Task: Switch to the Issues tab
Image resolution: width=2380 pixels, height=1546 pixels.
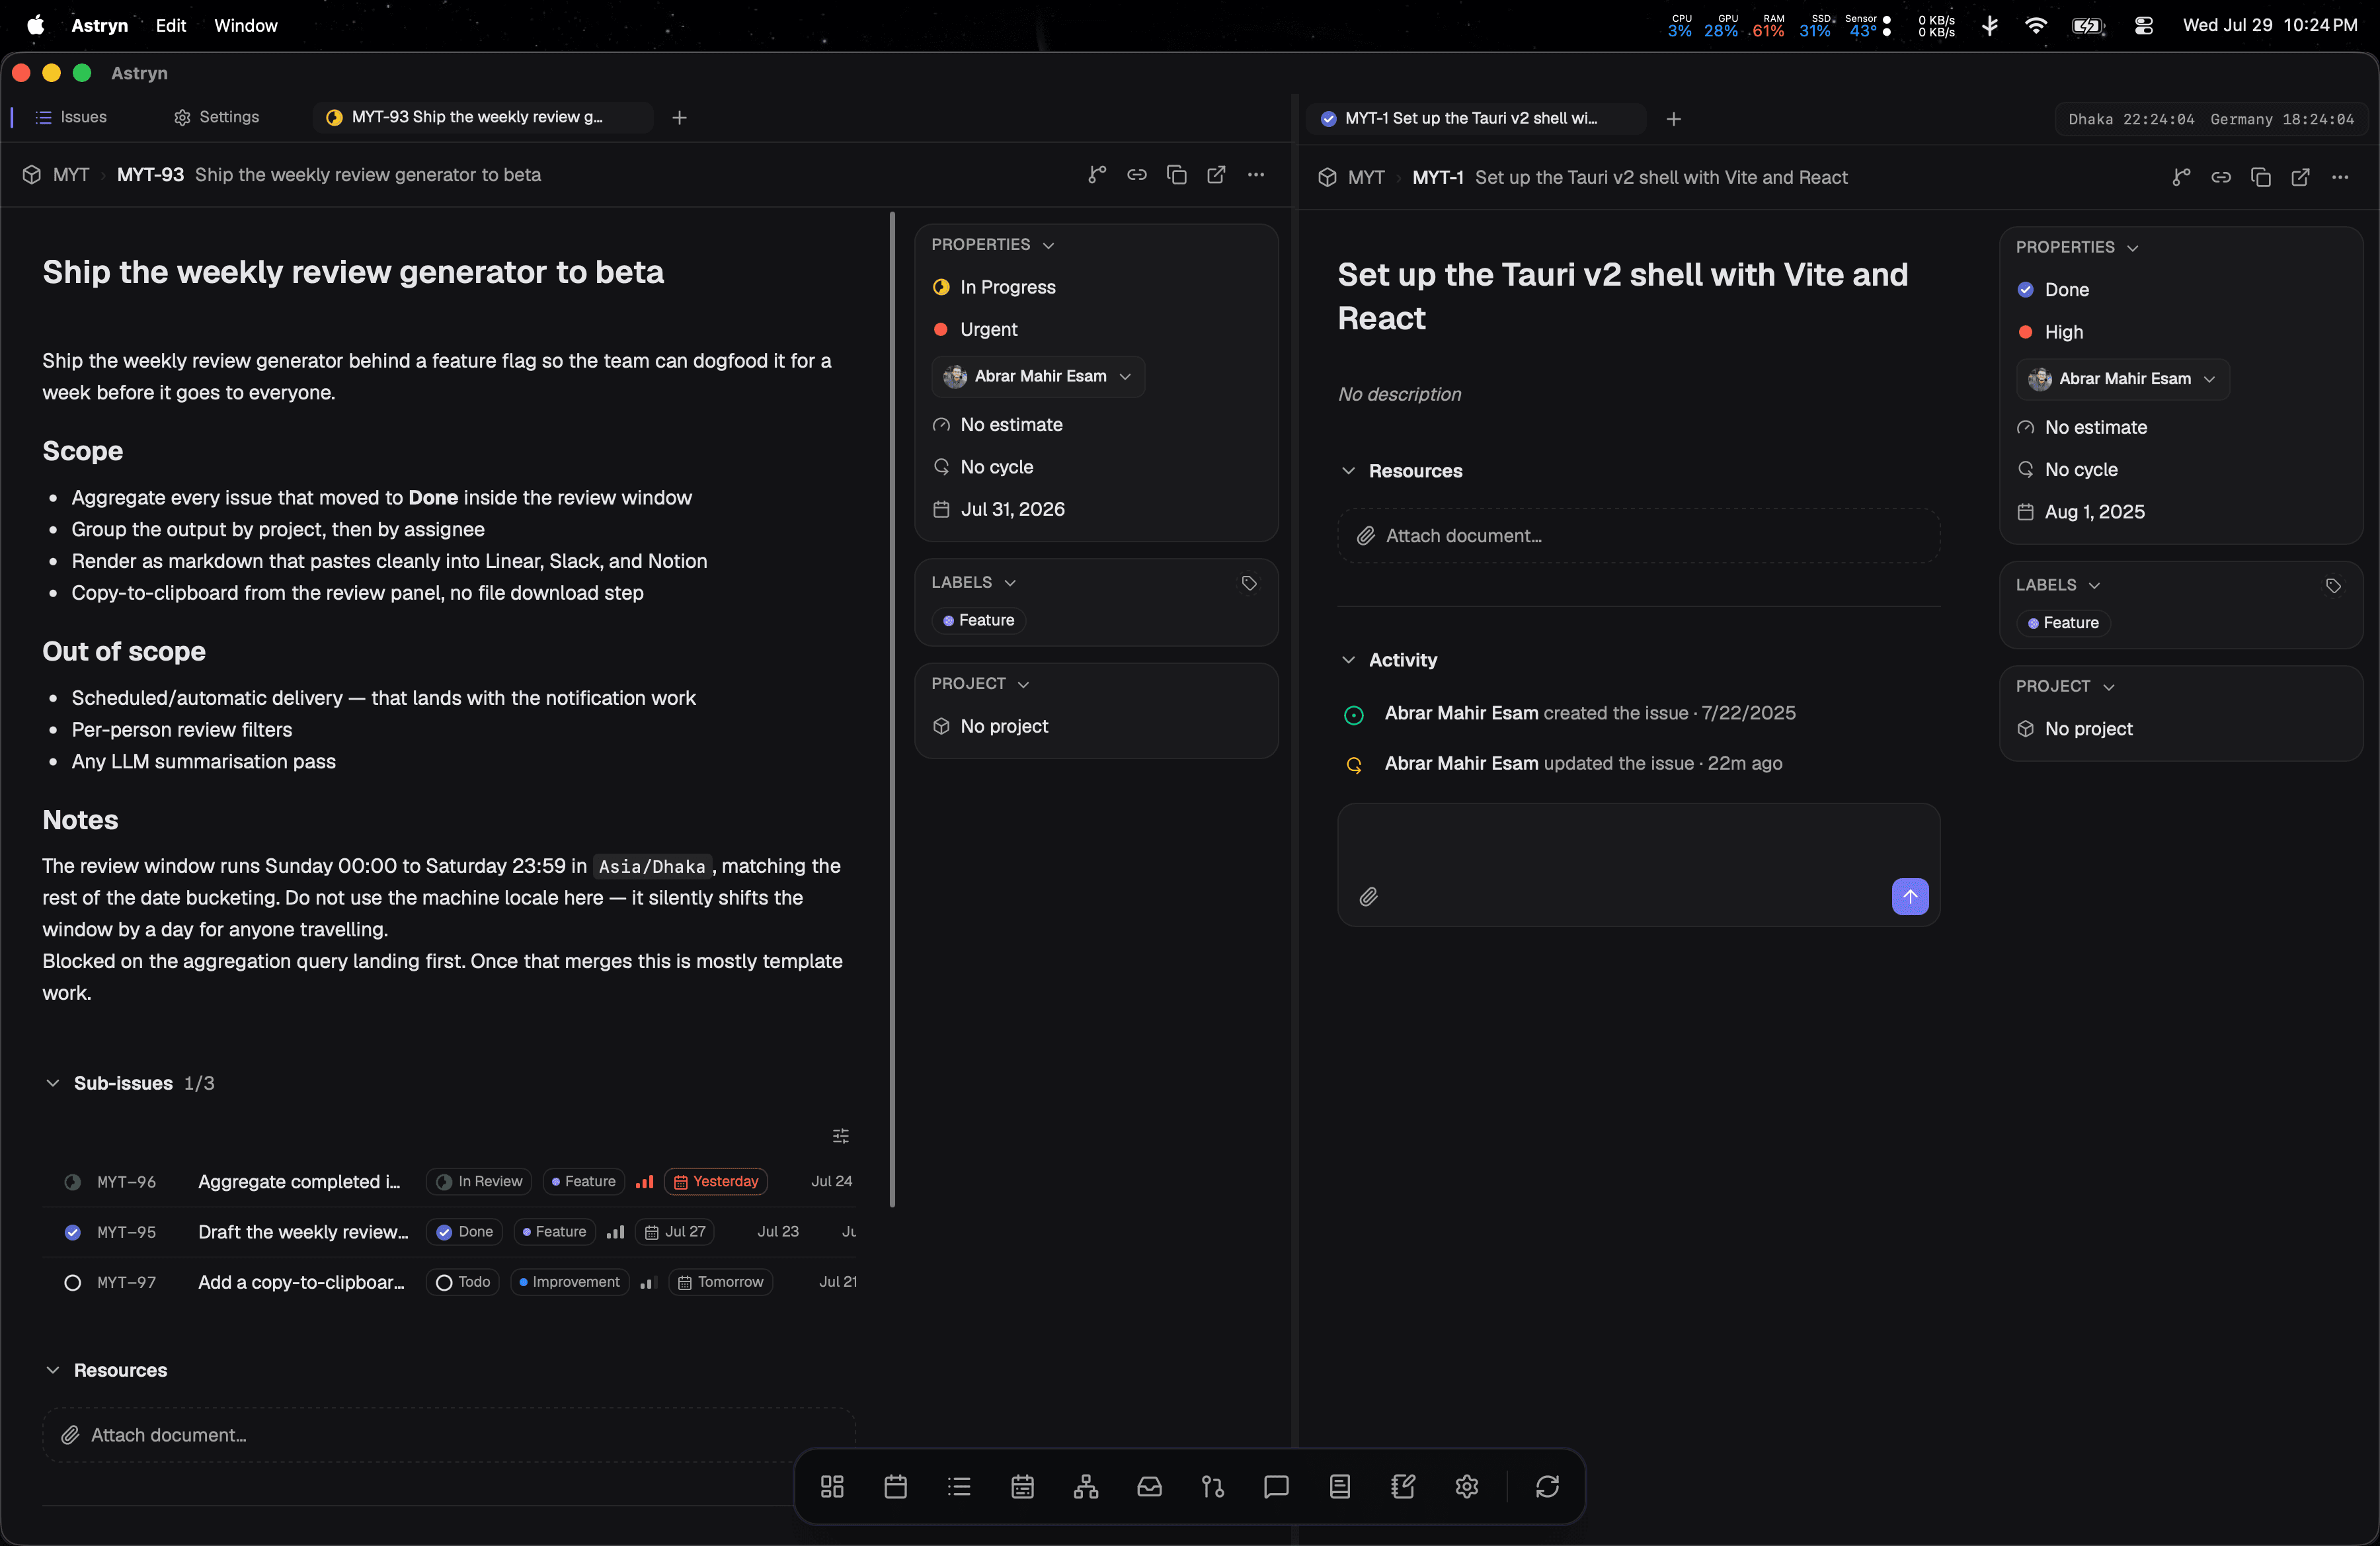Action: pos(72,117)
